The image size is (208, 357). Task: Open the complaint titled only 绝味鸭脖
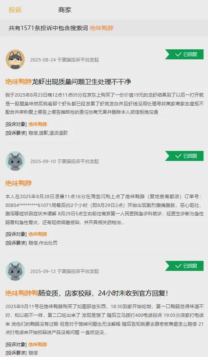tap(19, 183)
